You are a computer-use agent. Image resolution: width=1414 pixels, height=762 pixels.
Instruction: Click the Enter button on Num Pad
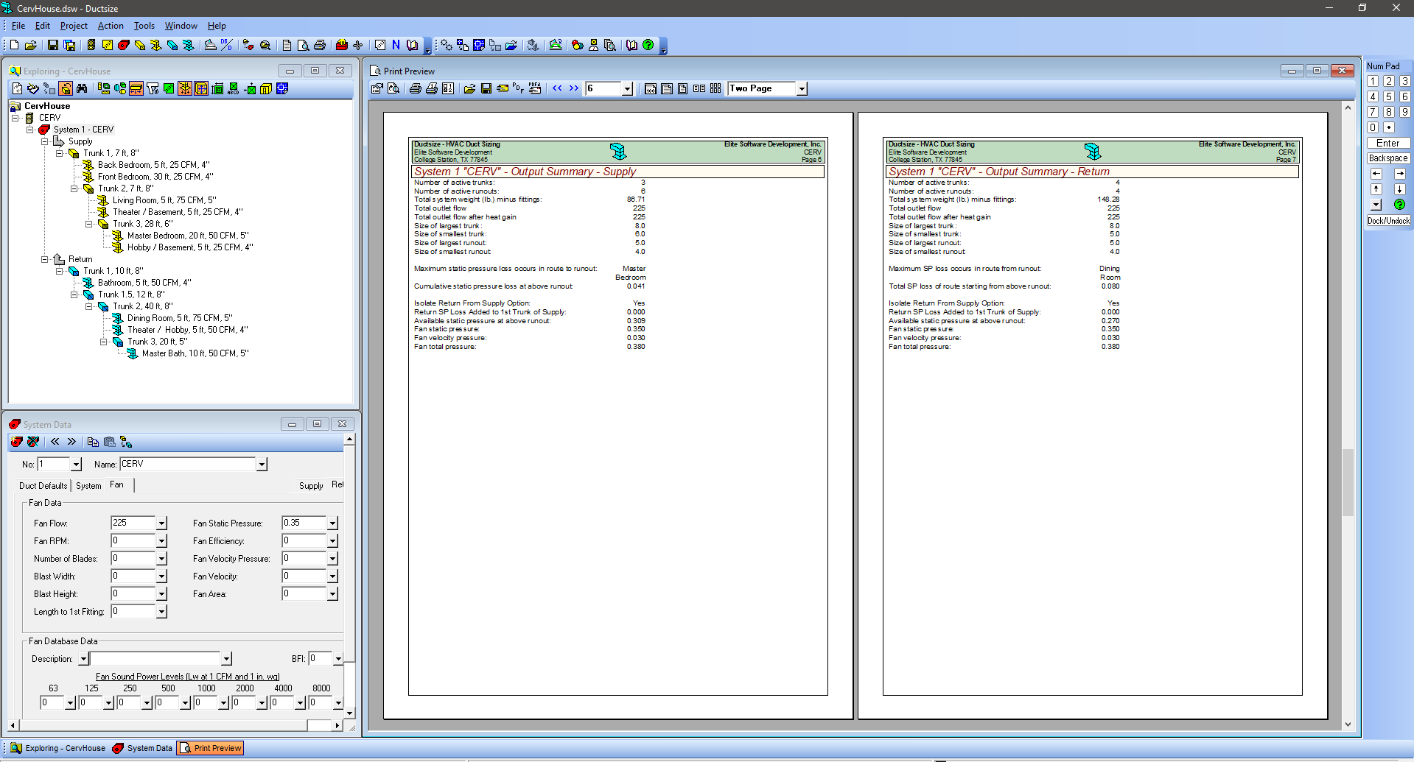(x=1388, y=144)
